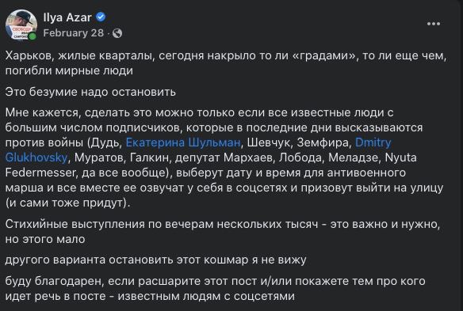This screenshot has height=311, width=463.
Task: Open the Екатерина Шульман tagged profile
Action: (183, 142)
